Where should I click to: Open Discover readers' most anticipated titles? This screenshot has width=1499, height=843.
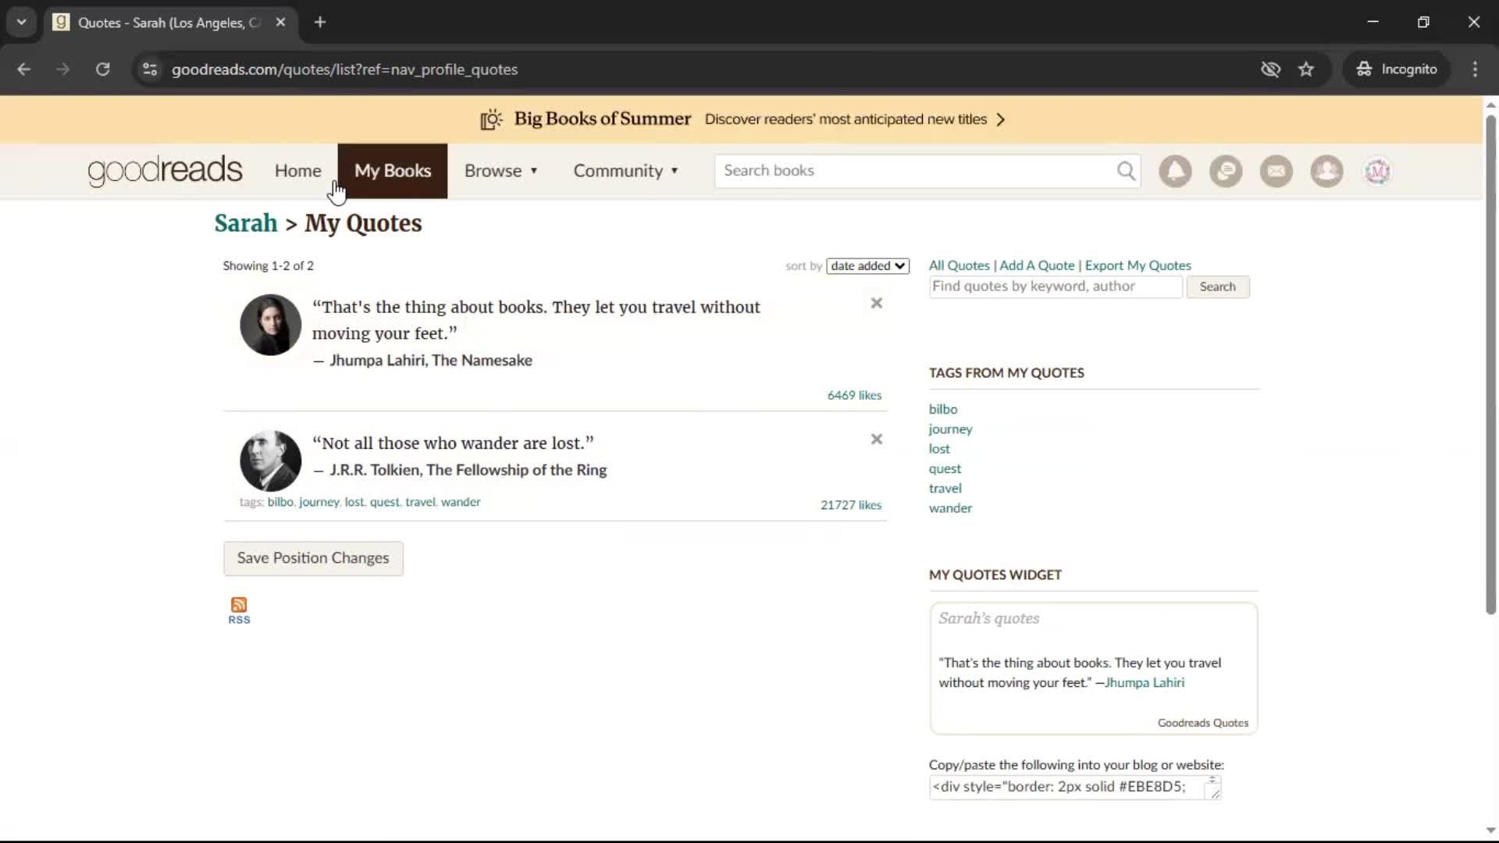[x=846, y=119]
